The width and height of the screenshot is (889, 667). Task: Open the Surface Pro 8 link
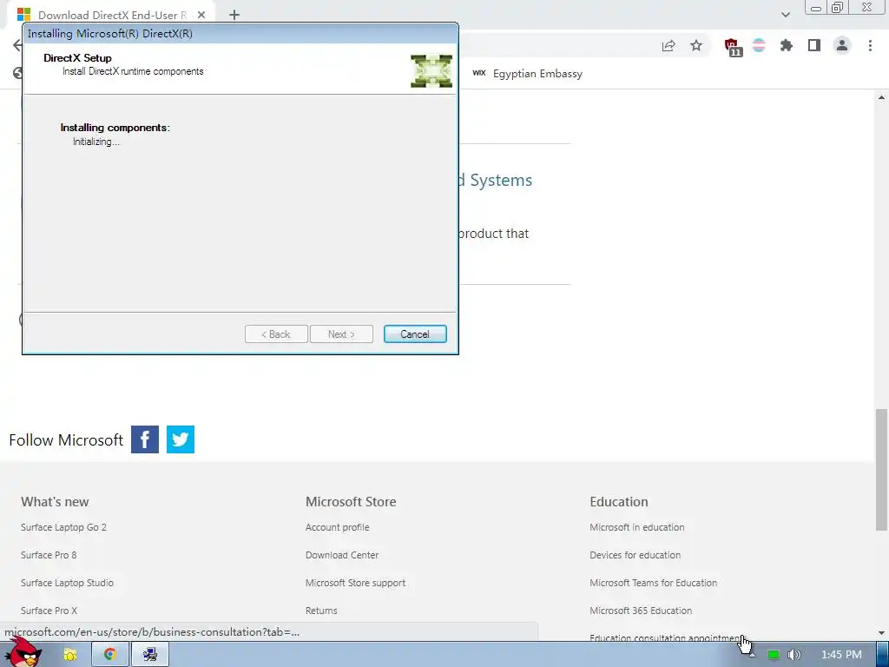pos(49,555)
